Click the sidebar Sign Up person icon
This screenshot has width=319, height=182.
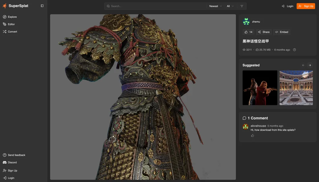pos(5,171)
